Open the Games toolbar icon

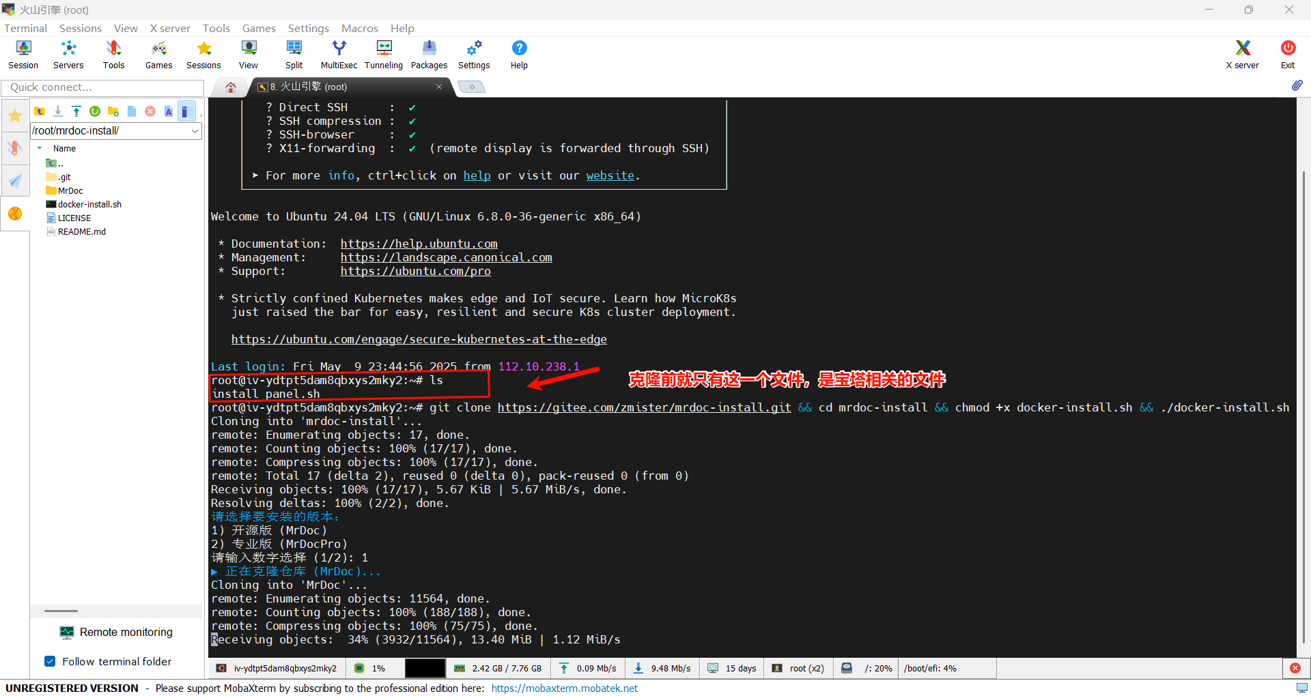click(x=158, y=55)
